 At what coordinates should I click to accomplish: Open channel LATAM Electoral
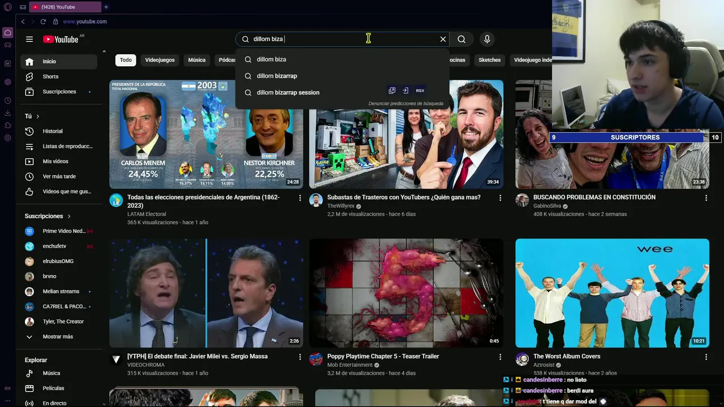(146, 214)
